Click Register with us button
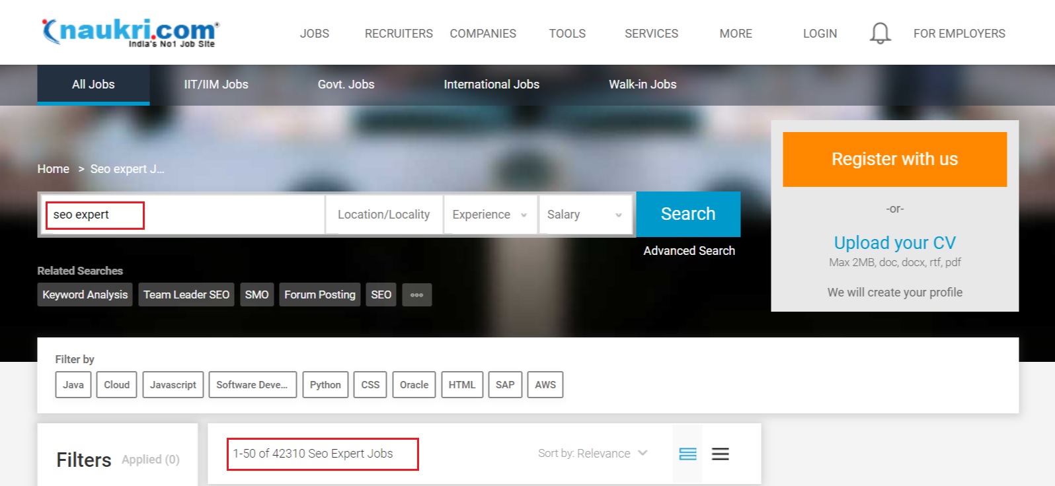1055x486 pixels. click(894, 159)
